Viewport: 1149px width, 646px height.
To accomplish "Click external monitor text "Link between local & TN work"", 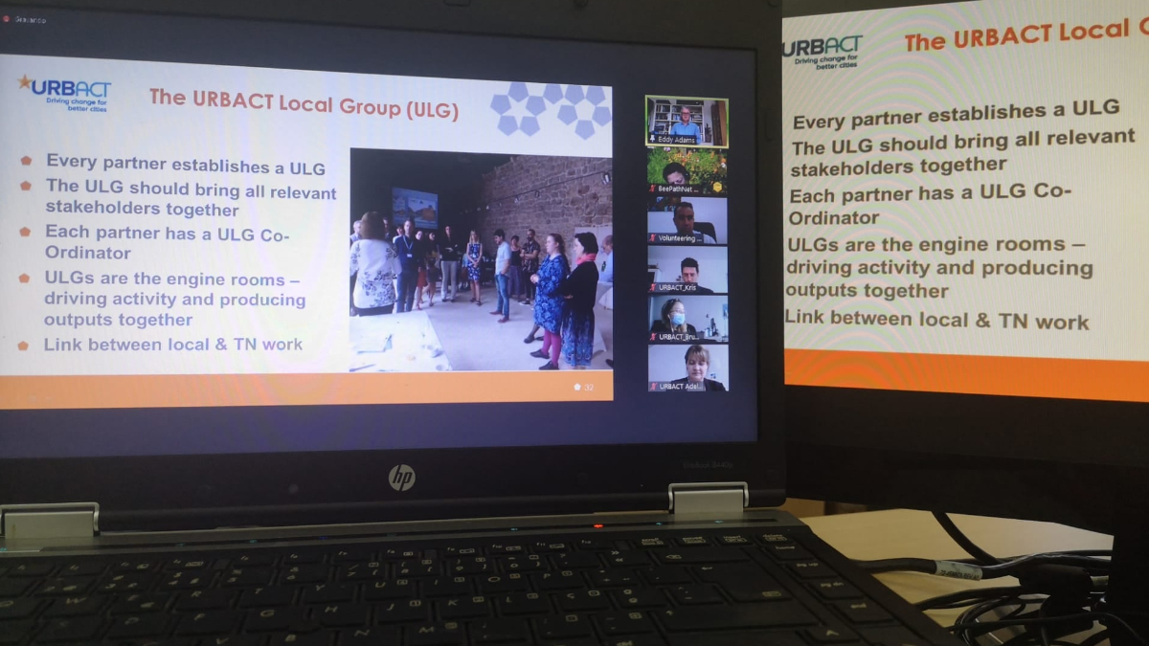I will click(x=937, y=320).
